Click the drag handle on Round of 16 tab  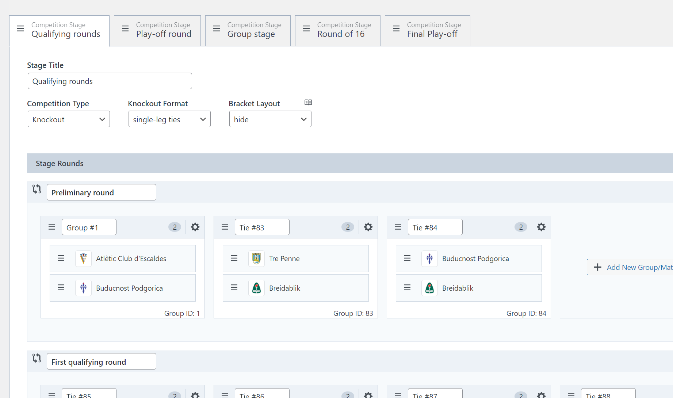306,28
